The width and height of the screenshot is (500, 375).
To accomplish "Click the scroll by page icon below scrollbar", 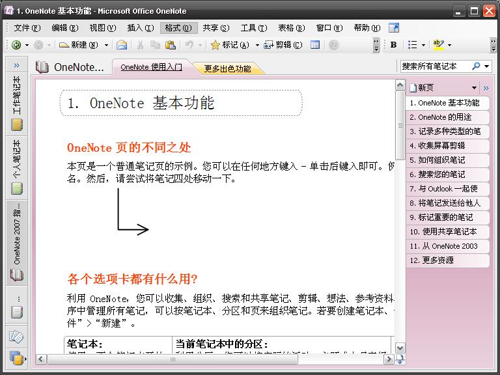I will point(400,359).
